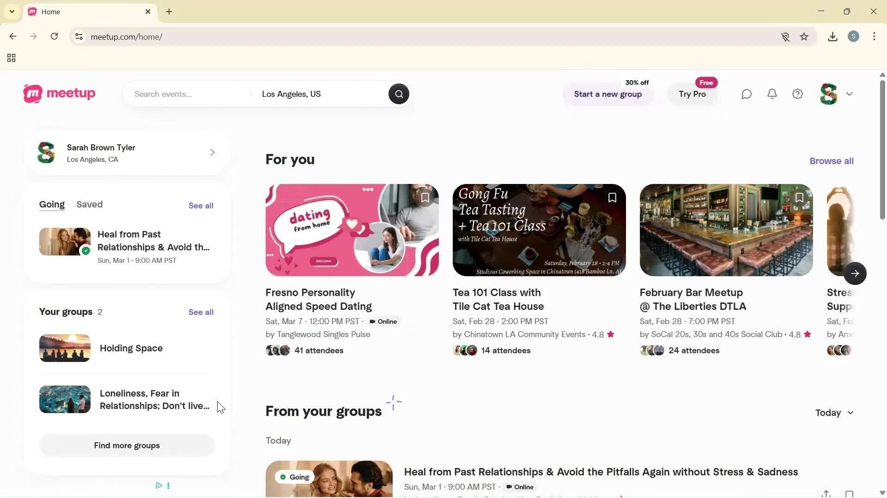Click the search magnifier button

click(x=399, y=94)
